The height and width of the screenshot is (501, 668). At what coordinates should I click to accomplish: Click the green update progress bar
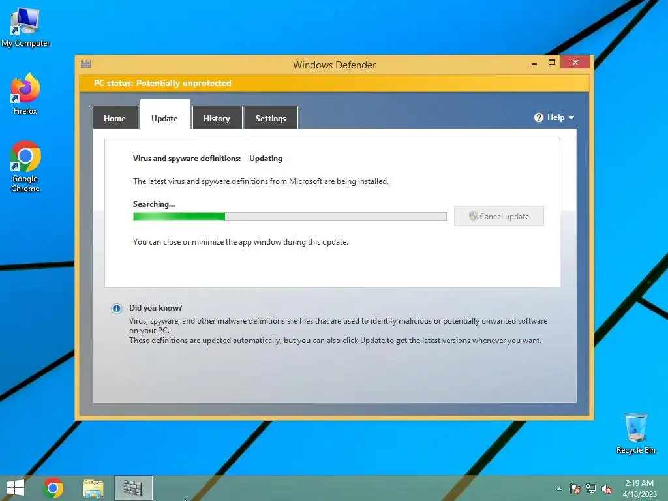click(290, 217)
